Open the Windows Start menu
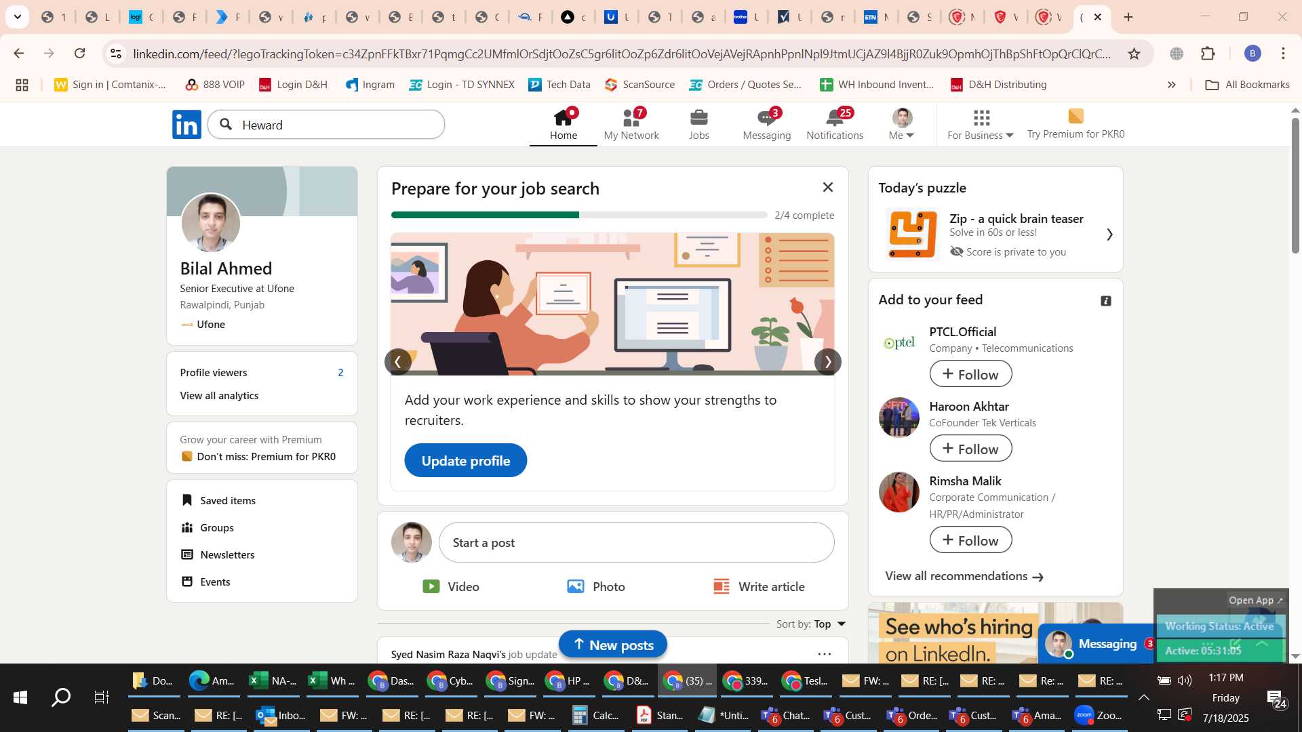The height and width of the screenshot is (732, 1302). coord(20,697)
